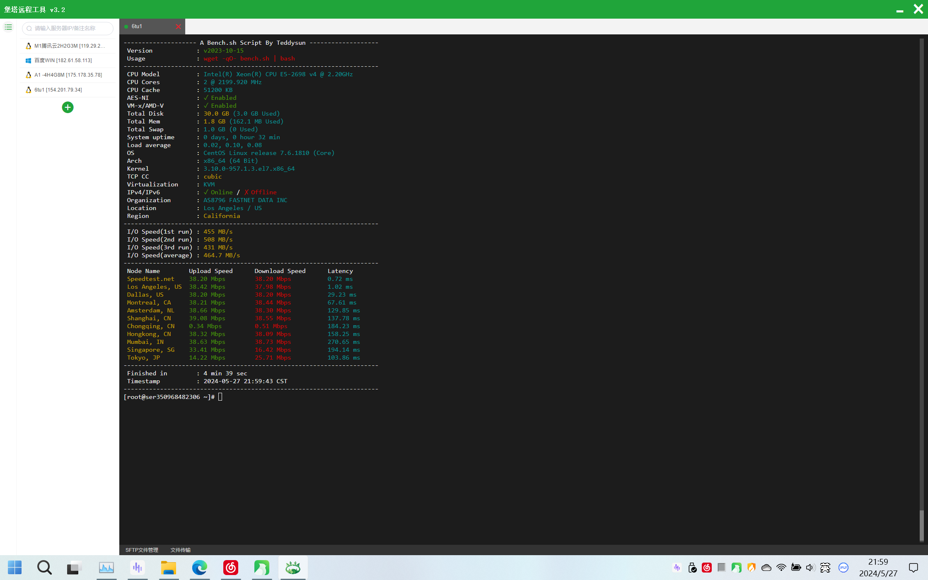The height and width of the screenshot is (580, 928).
Task: Toggle the server list sidebar menu icon
Action: coord(8,27)
